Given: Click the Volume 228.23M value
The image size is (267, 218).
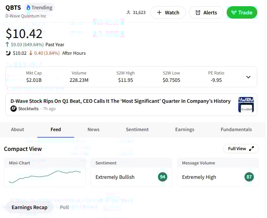Looking at the screenshot, I should click(79, 80).
